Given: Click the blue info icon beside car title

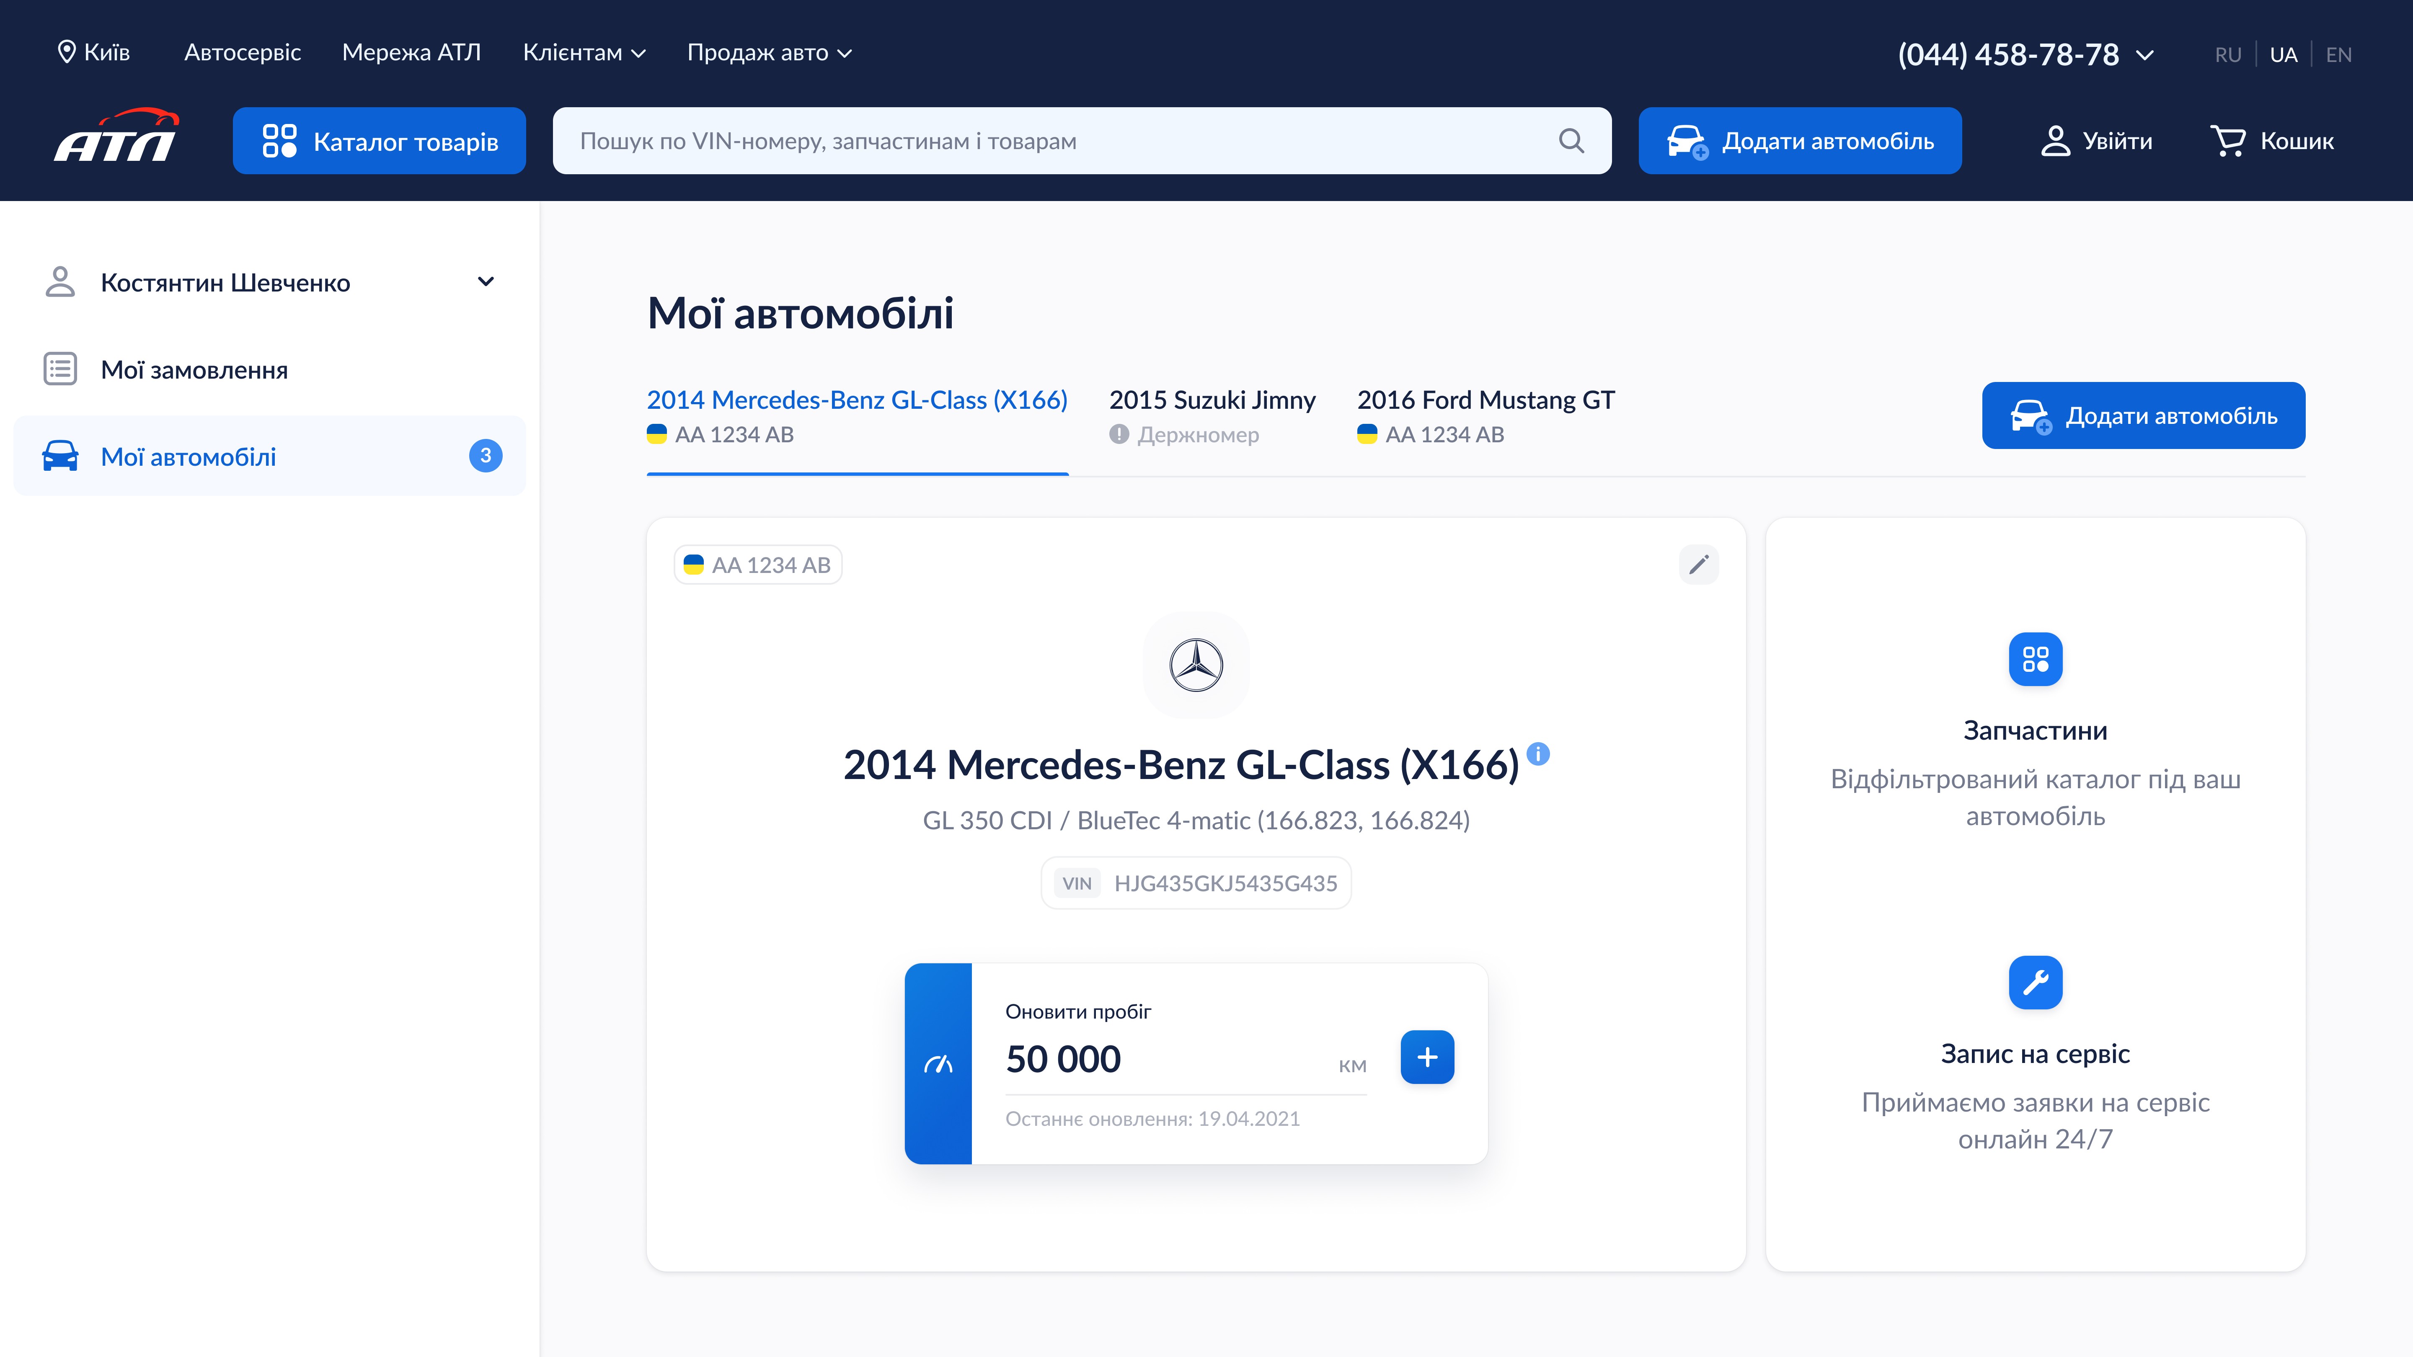Looking at the screenshot, I should [1538, 754].
